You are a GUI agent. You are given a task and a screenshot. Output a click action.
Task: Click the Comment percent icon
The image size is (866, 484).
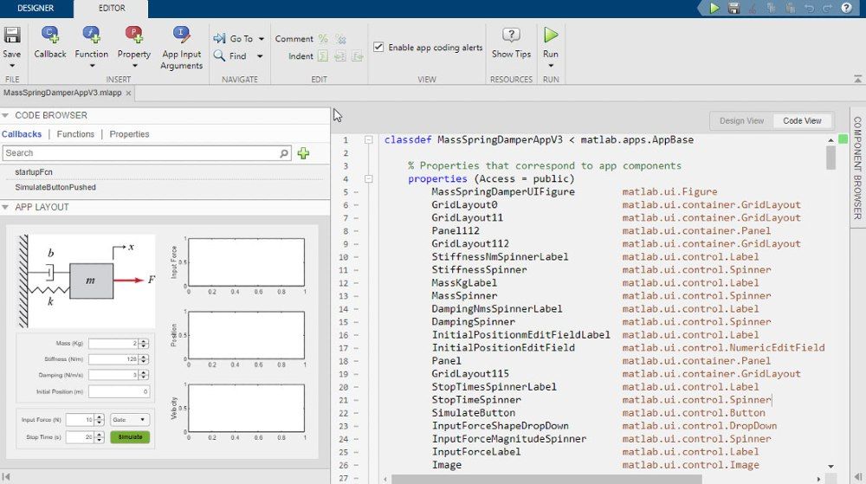(x=323, y=39)
